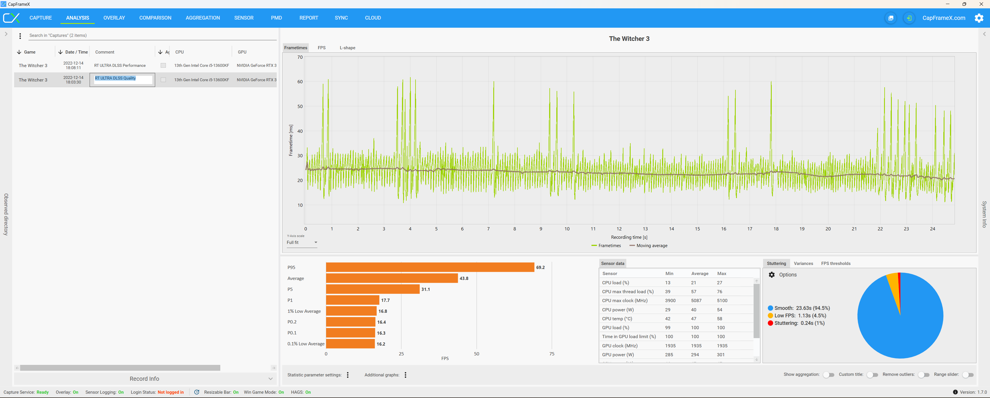Open the Y-Axis scale Full fit dropdown
Viewport: 990px width, 398px height.
click(x=302, y=243)
